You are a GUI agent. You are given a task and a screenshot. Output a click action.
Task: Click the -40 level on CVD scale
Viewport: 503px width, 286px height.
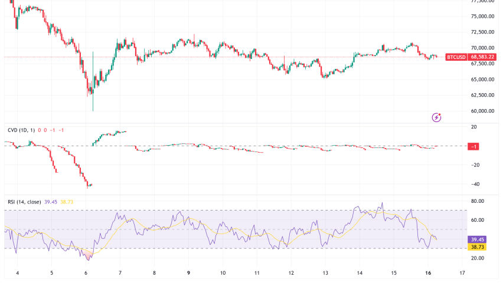[x=474, y=184]
